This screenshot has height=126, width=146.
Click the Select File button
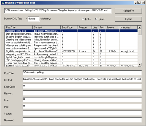(x=128, y=11)
